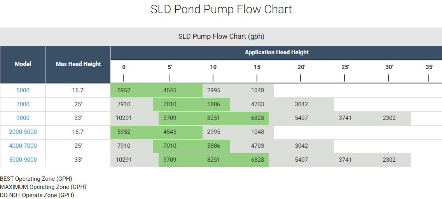442x199 pixels.
Task: Open the 7000 model link
Action: [x=23, y=104]
